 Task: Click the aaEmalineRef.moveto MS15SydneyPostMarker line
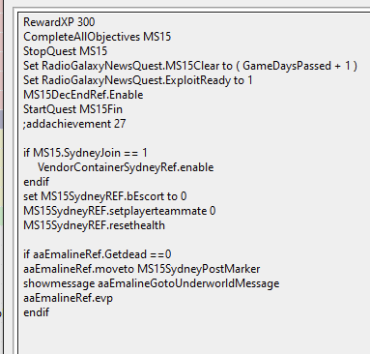point(142,269)
